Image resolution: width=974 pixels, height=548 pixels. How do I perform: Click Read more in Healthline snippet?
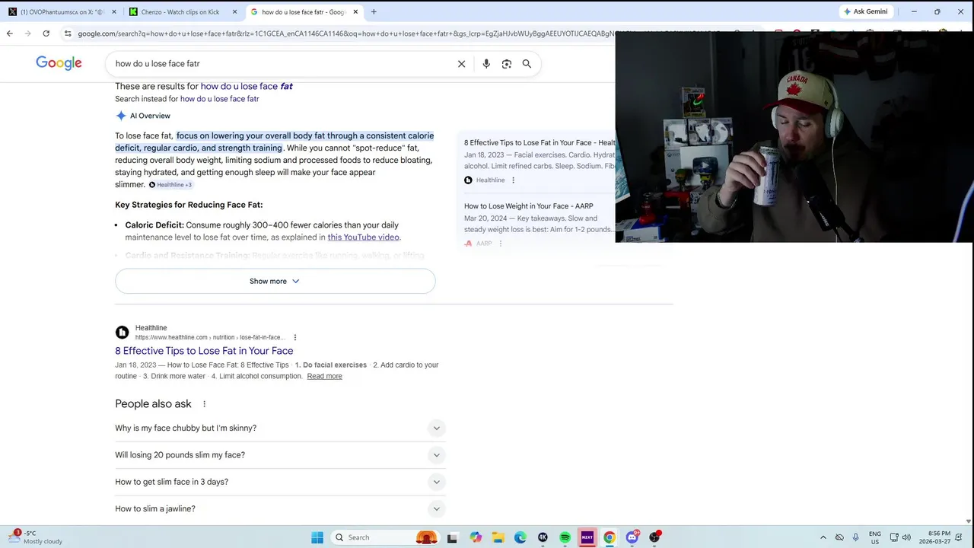click(324, 376)
